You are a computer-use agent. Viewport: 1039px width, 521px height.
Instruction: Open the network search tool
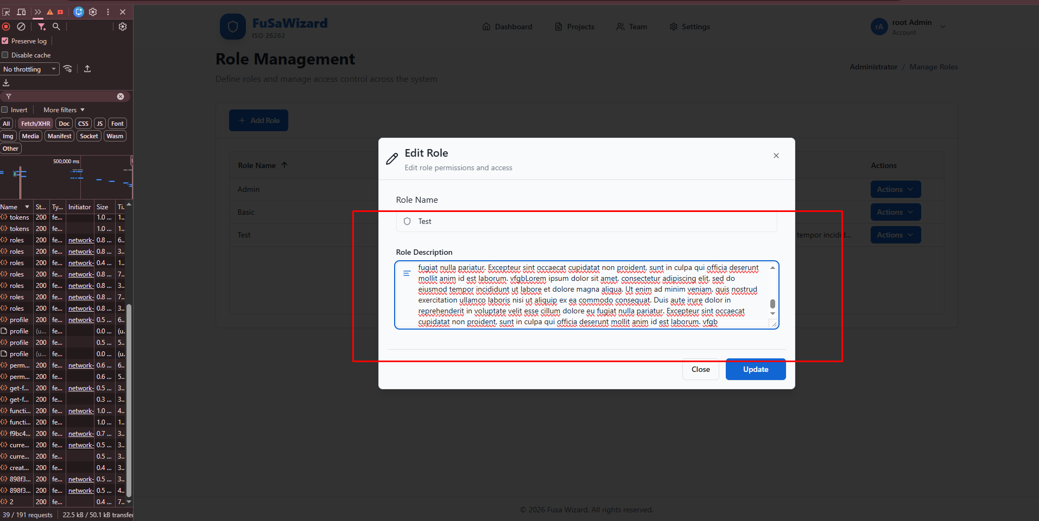(56, 27)
